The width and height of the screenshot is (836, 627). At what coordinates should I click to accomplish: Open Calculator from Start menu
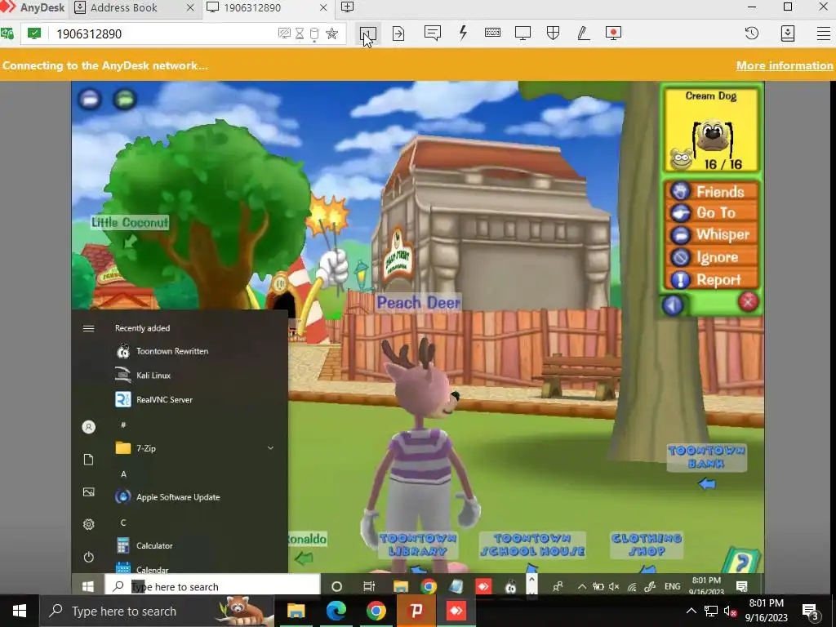154,545
